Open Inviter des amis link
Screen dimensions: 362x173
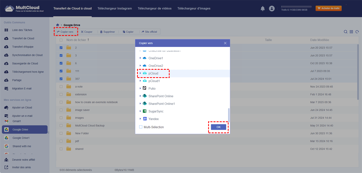(x=21, y=167)
